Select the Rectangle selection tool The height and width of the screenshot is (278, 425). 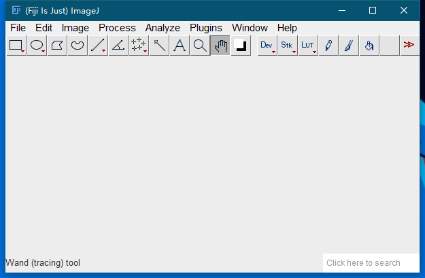click(16, 46)
